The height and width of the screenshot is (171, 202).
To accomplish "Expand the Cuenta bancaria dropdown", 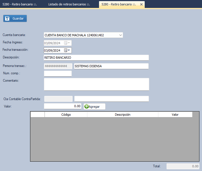I will (121, 35).
